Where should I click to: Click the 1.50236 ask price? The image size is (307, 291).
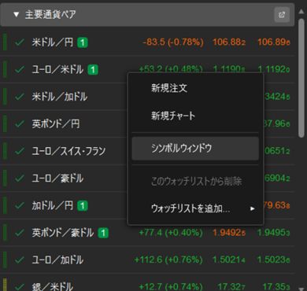274,260
